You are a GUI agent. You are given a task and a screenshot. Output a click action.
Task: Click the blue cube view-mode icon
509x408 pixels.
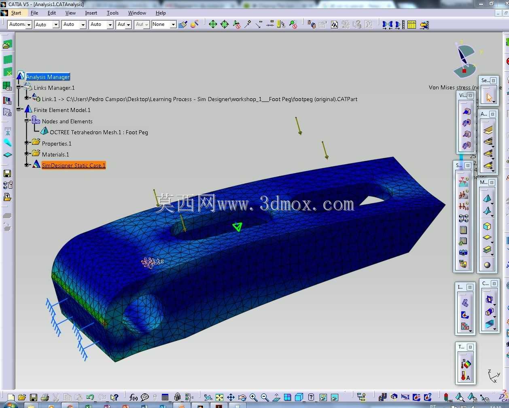299,397
